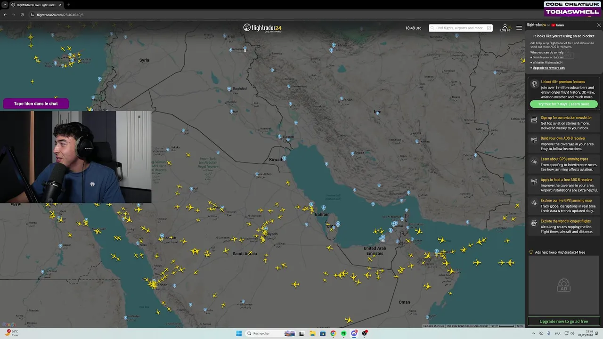603x339 pixels.
Task: Open the hamburger menu next to Log in
Action: (519, 28)
